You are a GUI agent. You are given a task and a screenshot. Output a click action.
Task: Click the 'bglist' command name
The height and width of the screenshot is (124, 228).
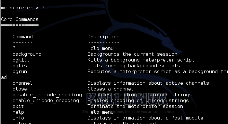pyautogui.click(x=21, y=66)
